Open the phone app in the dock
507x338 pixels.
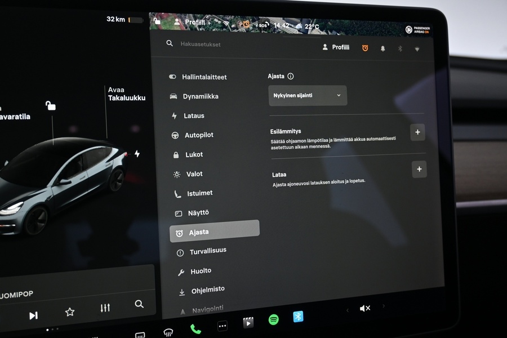tap(195, 327)
